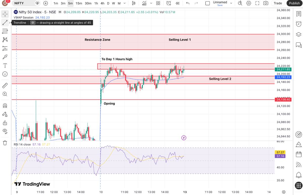Click the add-symbol compare plus icon
This screenshot has height=195, width=303.
coord(45,3)
